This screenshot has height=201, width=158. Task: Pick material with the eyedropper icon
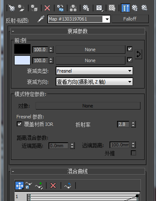point(41,19)
